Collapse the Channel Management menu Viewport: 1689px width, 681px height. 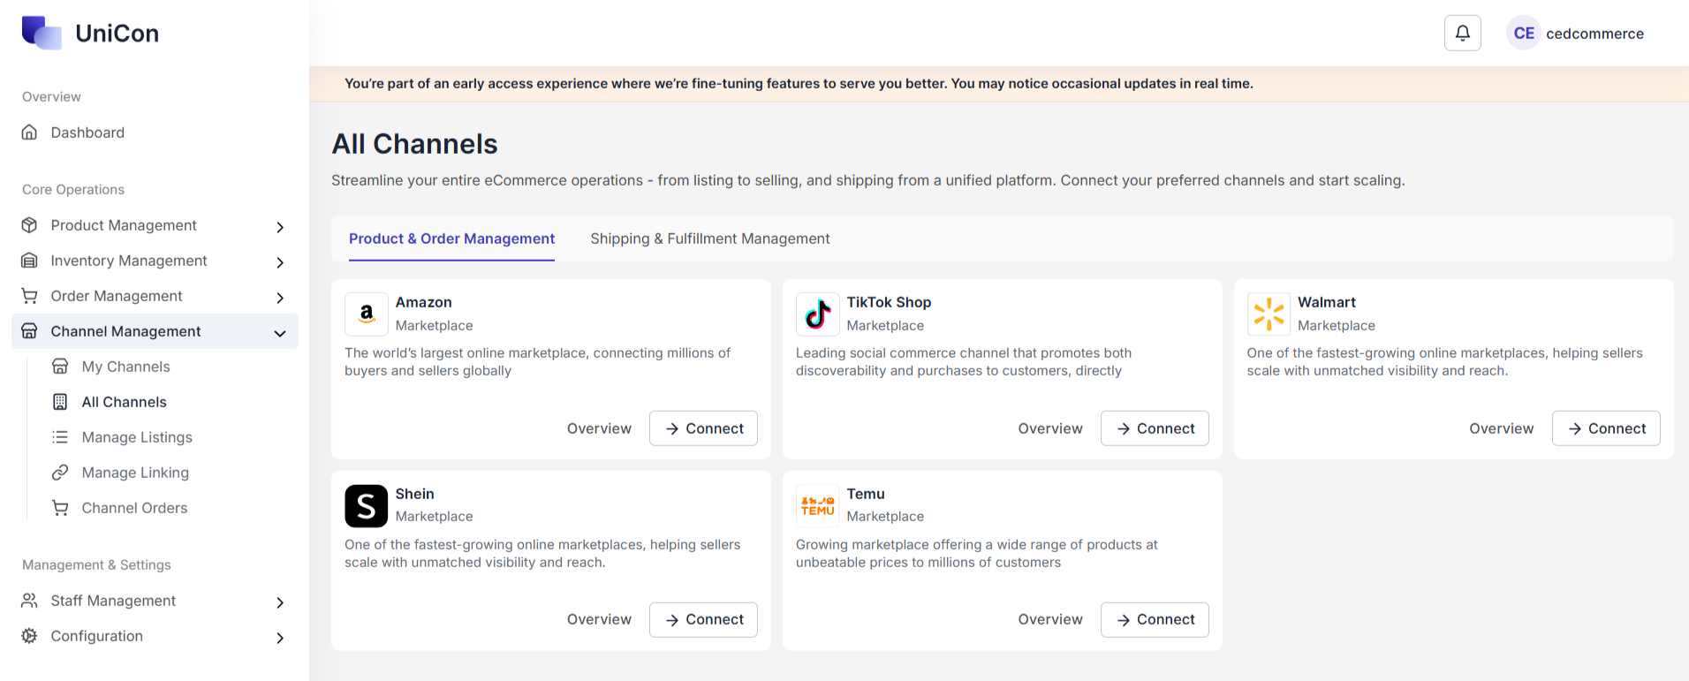point(280,333)
